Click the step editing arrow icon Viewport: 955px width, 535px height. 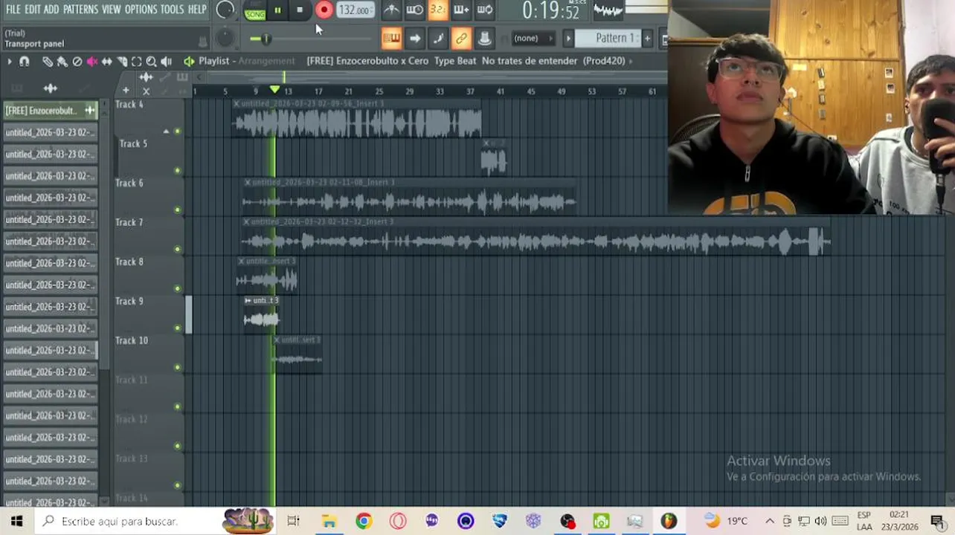click(415, 38)
